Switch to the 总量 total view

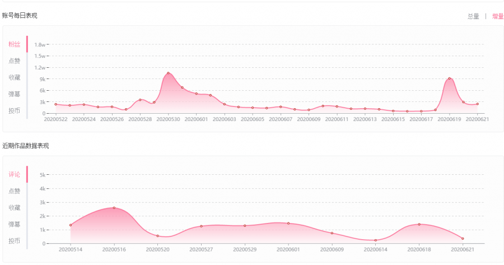coord(473,16)
